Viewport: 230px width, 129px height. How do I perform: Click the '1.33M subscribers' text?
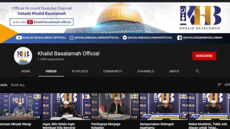click(51, 59)
